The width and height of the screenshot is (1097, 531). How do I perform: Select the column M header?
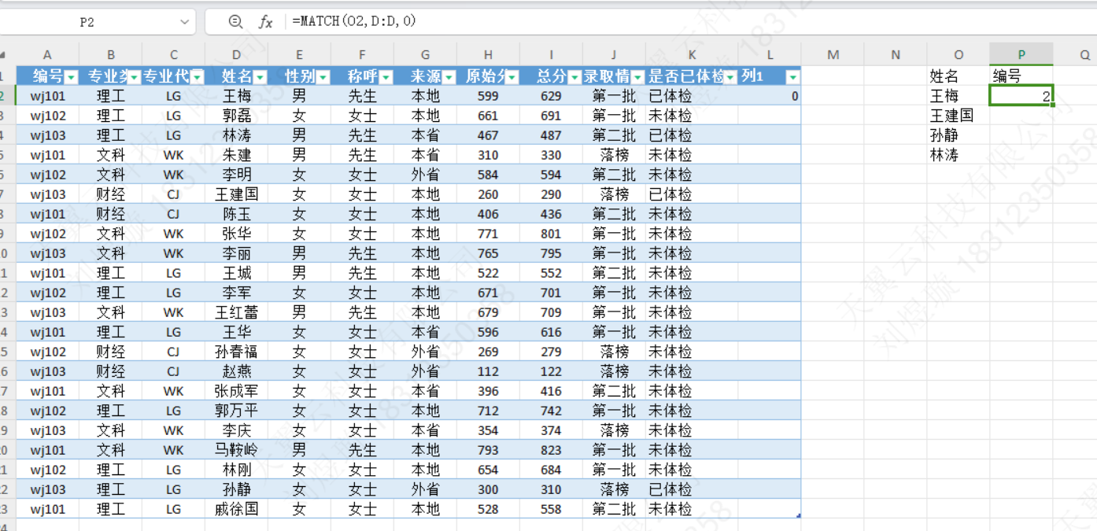tap(833, 54)
